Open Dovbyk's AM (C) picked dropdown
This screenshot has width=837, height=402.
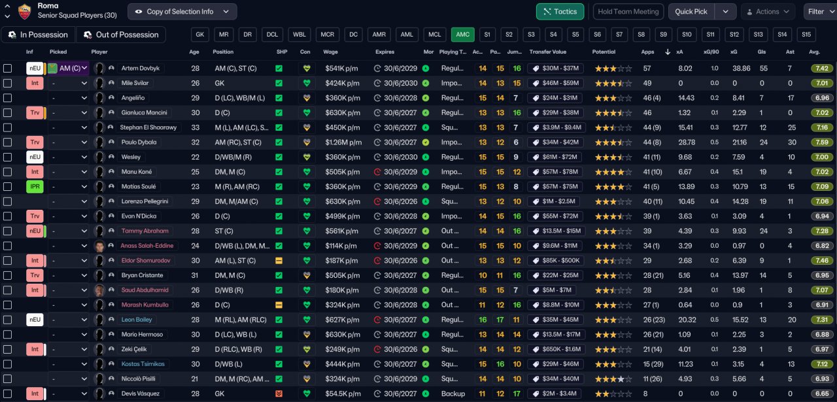pos(69,68)
